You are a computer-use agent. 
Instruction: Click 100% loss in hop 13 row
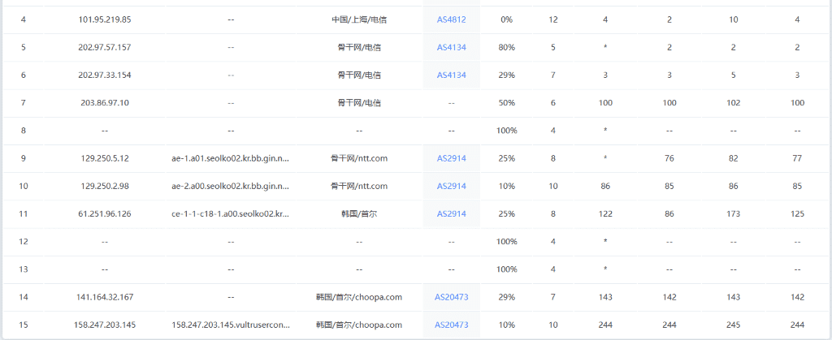[x=507, y=269]
